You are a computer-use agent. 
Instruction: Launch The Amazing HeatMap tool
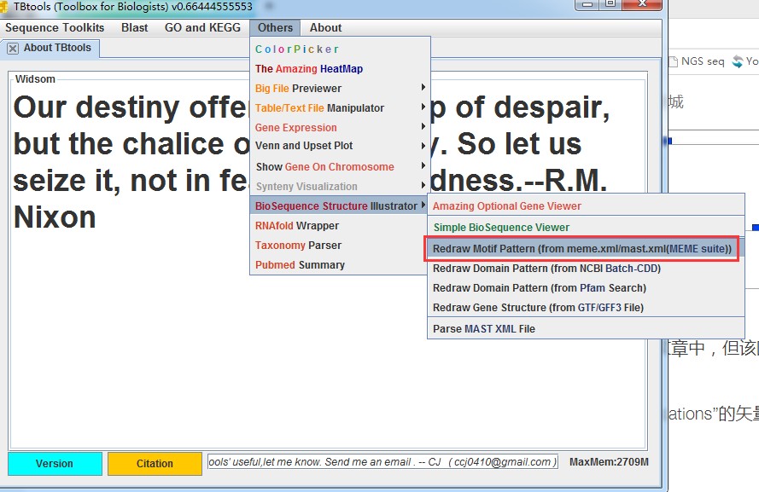coord(308,69)
